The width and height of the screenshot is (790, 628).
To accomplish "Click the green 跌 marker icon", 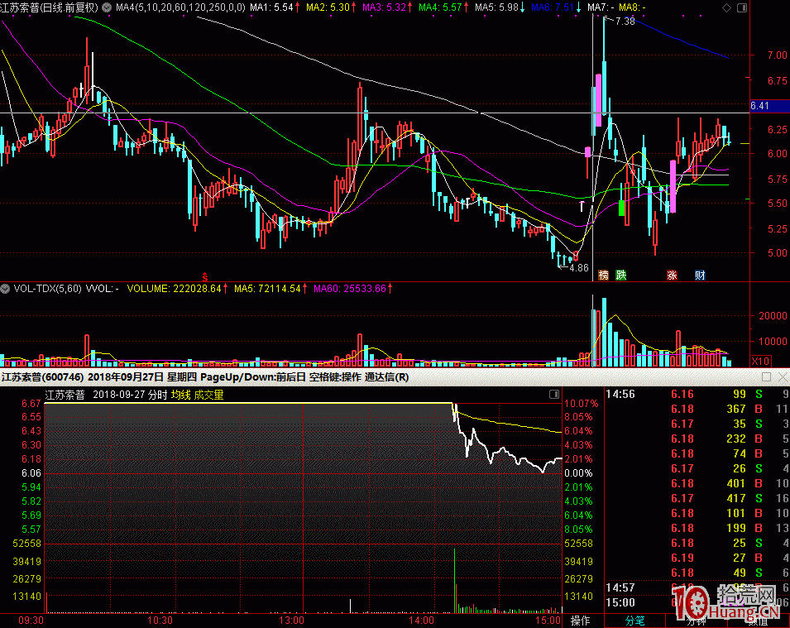I will click(621, 276).
